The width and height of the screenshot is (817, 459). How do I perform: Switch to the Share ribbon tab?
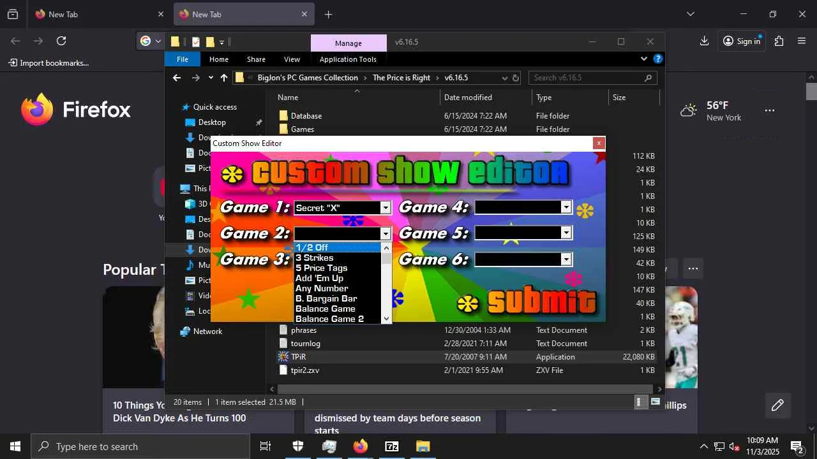coord(256,59)
